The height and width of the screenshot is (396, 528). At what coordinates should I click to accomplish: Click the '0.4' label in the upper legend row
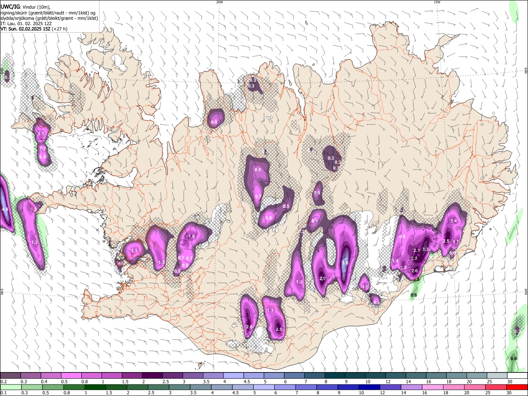(44, 382)
